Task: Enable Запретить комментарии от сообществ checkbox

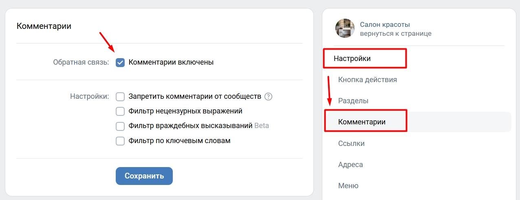Action: (x=120, y=97)
